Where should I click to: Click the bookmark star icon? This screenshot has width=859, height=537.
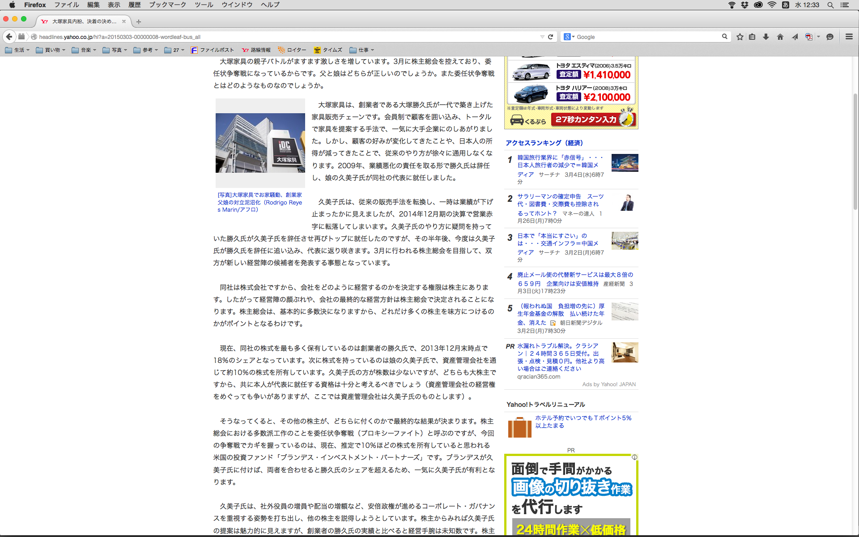coord(740,37)
